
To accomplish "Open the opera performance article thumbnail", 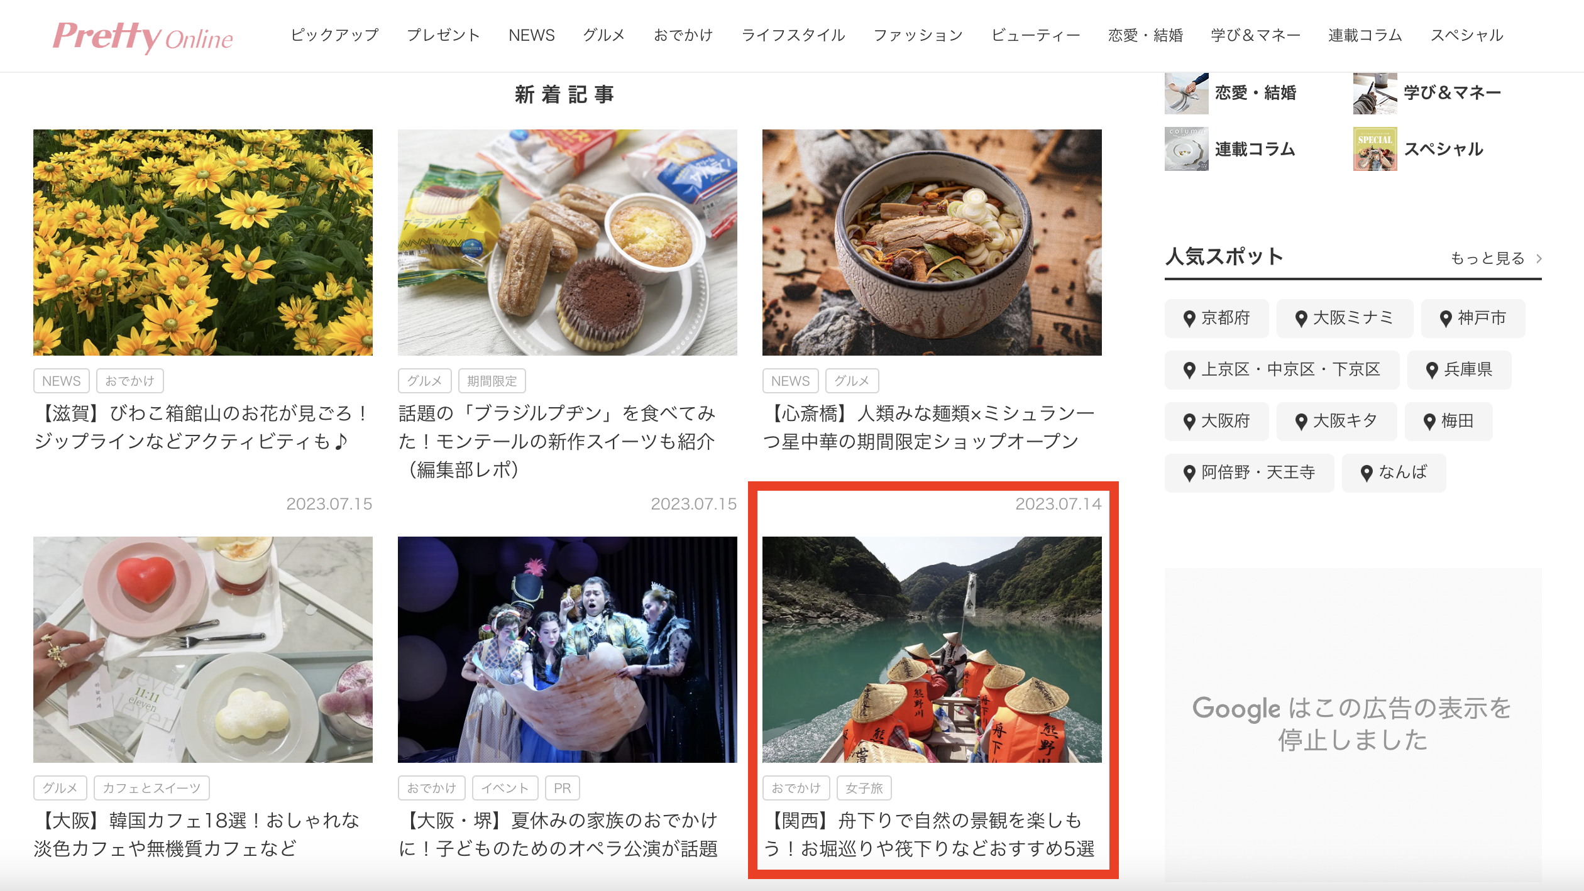I will [567, 650].
